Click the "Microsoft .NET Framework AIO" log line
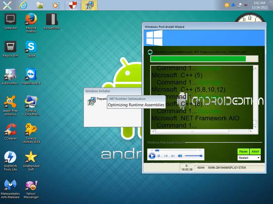This screenshot has width=273, height=204. click(x=195, y=118)
